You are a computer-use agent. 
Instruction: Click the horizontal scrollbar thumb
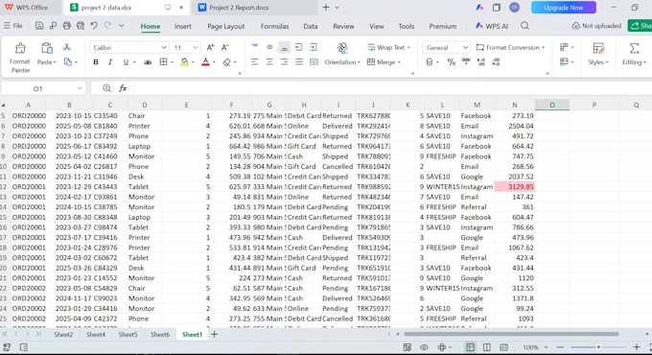(511, 334)
